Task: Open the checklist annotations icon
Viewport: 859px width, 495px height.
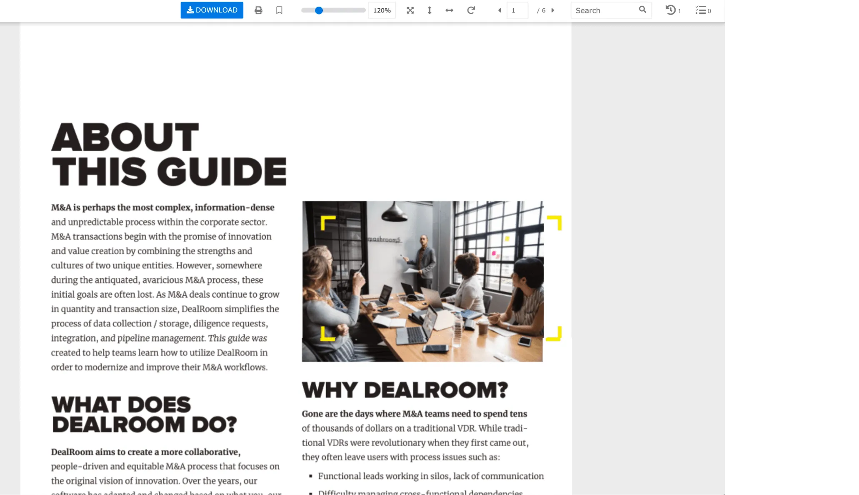Action: (x=701, y=10)
